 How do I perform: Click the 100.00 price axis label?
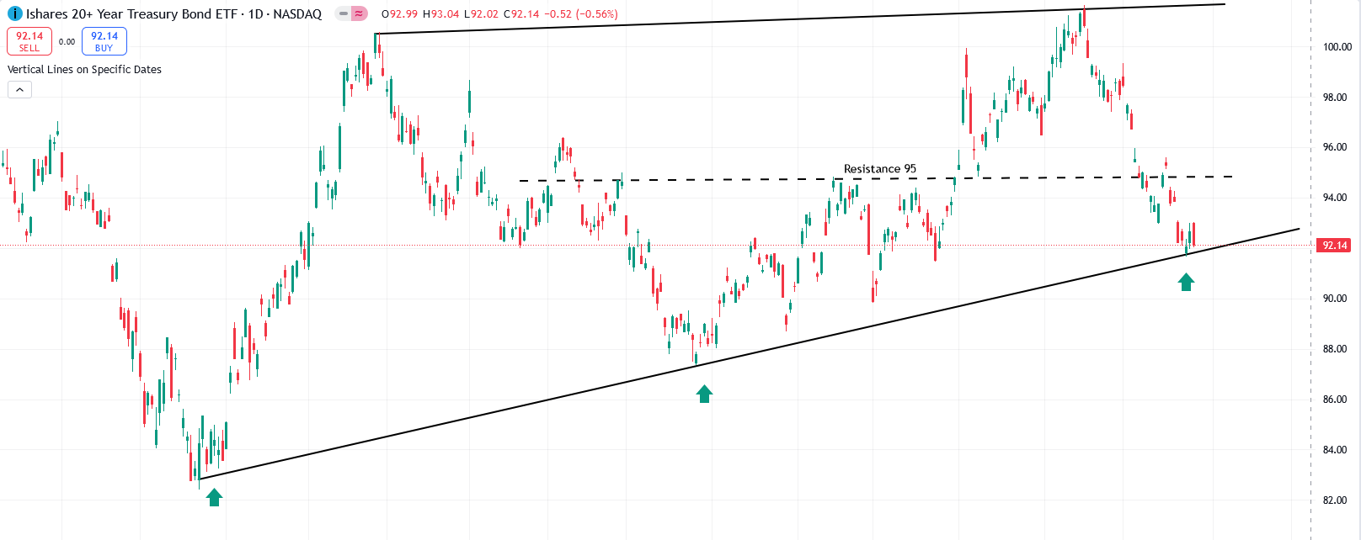coord(1337,47)
